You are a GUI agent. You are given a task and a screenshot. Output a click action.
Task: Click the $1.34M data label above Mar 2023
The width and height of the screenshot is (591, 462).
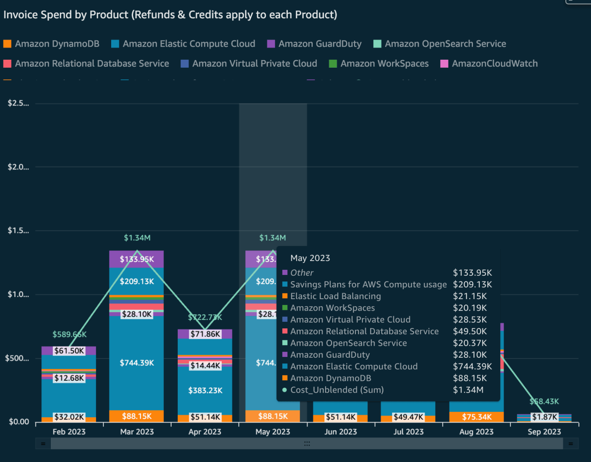click(137, 238)
